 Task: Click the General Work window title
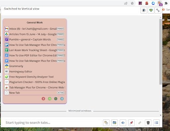click(x=35, y=23)
